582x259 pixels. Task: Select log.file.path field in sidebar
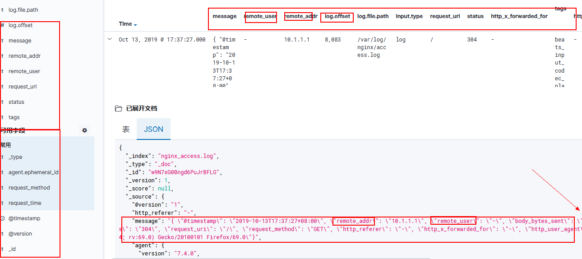(23, 9)
